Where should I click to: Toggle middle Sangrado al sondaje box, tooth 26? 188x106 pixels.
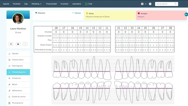(x=154, y=36)
